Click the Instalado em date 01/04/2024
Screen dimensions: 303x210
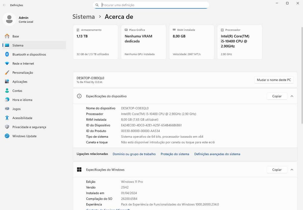click(129, 193)
